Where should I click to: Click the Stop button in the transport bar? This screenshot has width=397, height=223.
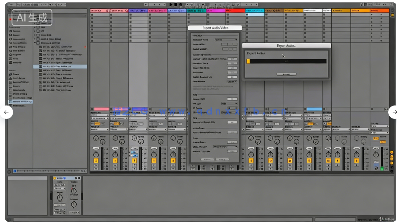[x=176, y=4]
